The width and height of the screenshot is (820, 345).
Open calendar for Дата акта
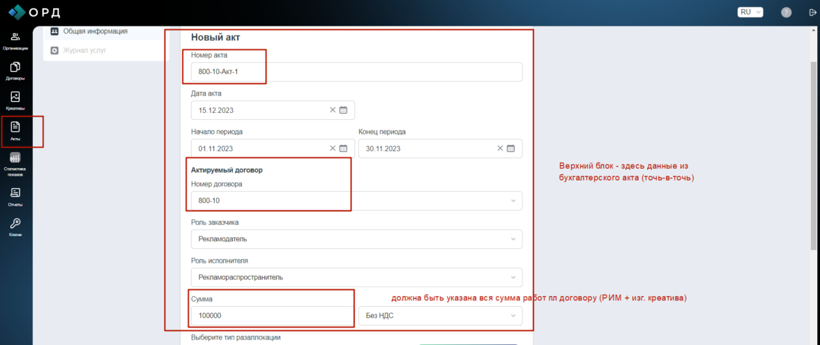pos(344,110)
